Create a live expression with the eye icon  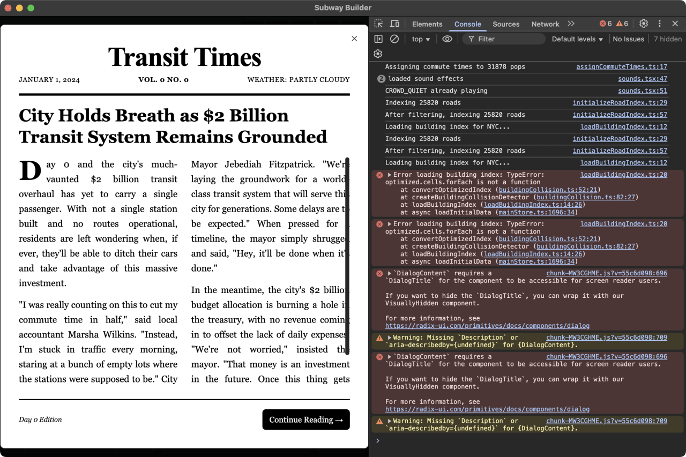(448, 39)
